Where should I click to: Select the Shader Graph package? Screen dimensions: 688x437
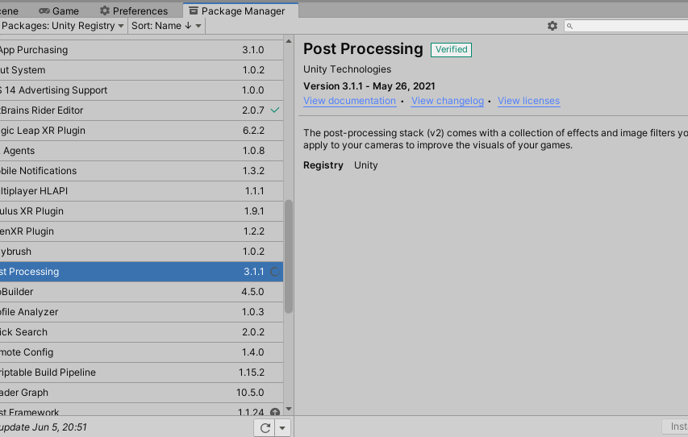tap(141, 393)
